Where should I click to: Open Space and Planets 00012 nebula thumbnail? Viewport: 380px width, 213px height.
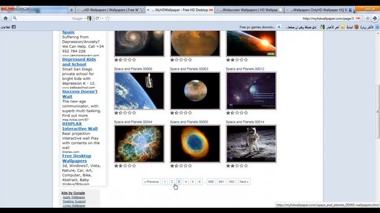251,91
